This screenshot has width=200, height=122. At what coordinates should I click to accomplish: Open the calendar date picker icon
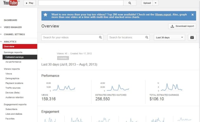[x=192, y=38]
